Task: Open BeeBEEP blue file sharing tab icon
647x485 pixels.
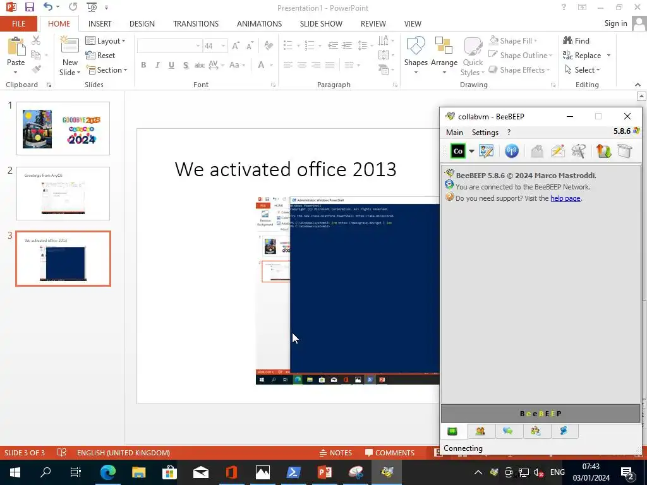Action: 564,431
